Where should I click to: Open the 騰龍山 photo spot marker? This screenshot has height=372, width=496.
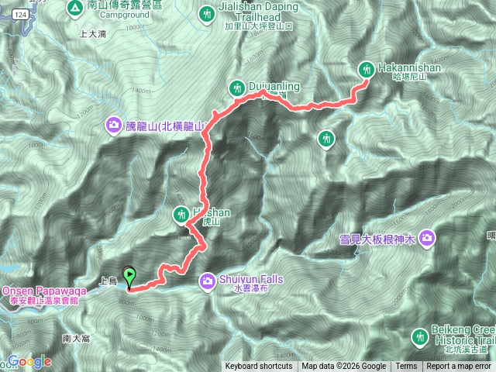pos(114,126)
